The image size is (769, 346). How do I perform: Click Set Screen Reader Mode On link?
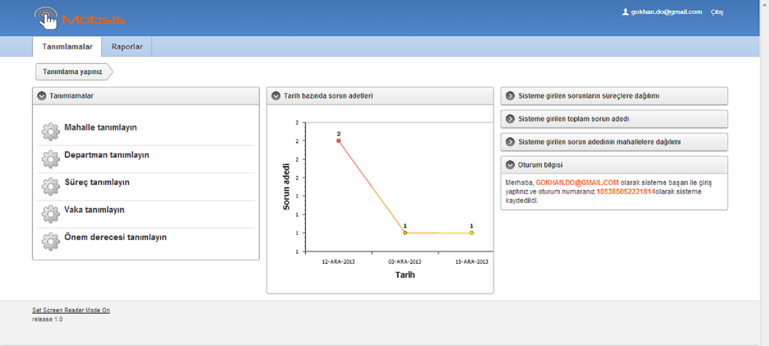coord(71,310)
